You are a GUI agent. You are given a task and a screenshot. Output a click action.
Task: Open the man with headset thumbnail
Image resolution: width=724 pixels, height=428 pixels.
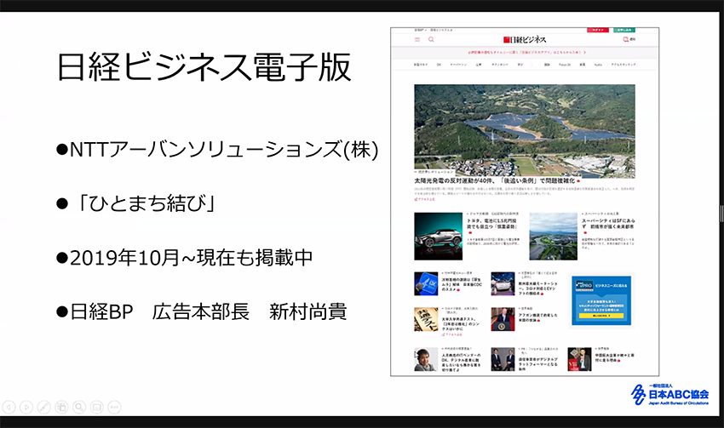pos(426,359)
